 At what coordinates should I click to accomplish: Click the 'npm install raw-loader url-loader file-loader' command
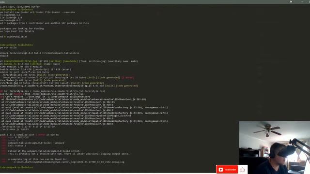click(x=38, y=12)
